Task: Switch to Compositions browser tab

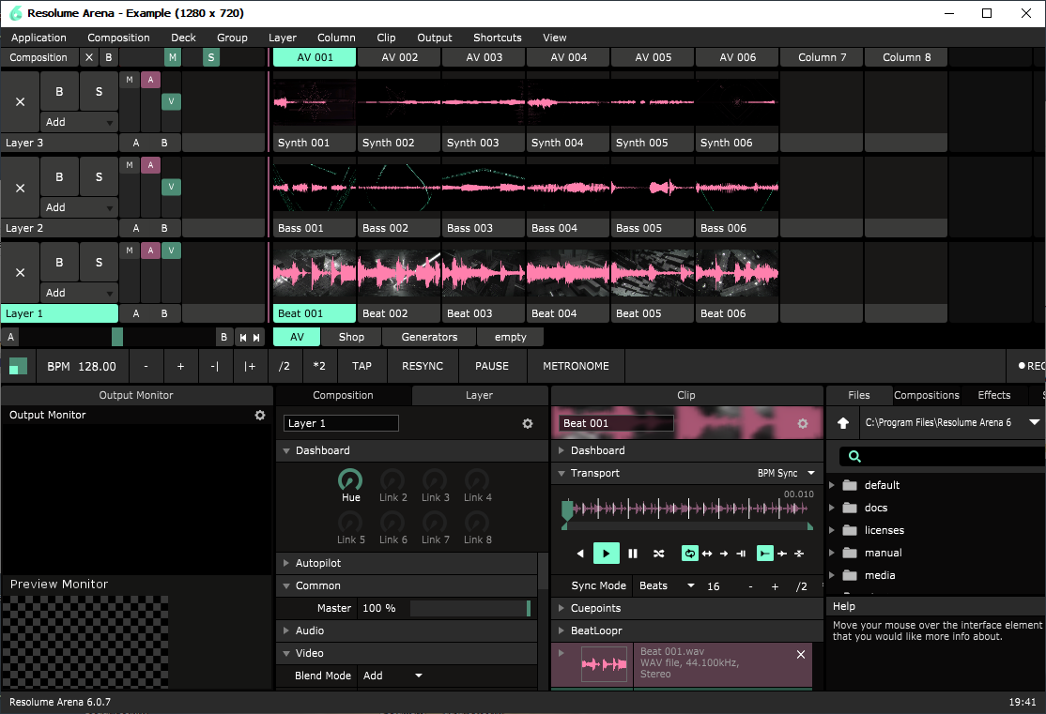Action: (926, 395)
